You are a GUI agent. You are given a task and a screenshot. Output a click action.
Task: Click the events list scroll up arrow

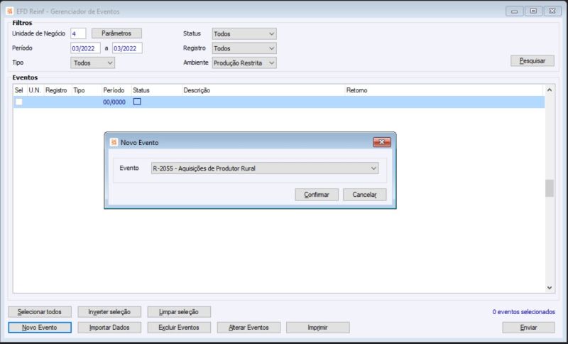550,90
